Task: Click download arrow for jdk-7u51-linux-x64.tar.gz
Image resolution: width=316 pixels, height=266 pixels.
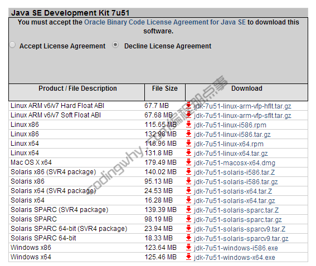Action: coord(188,152)
